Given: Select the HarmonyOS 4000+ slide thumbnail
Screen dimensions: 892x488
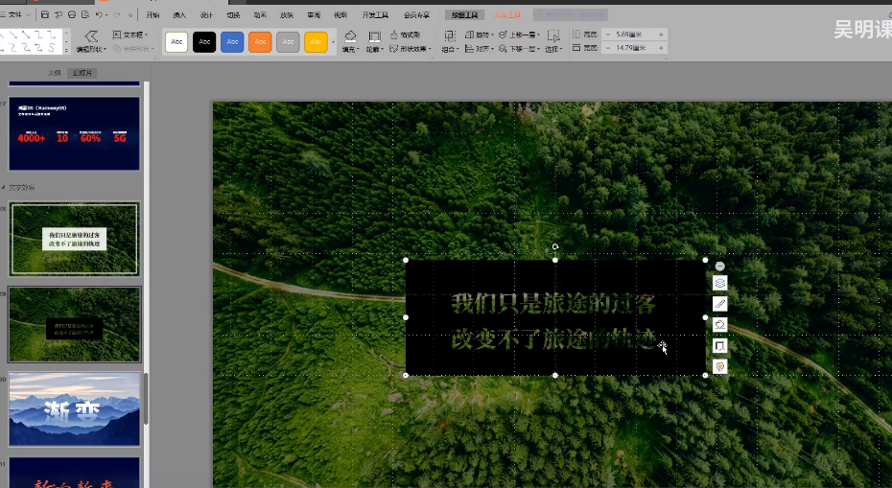Looking at the screenshot, I should click(x=74, y=133).
